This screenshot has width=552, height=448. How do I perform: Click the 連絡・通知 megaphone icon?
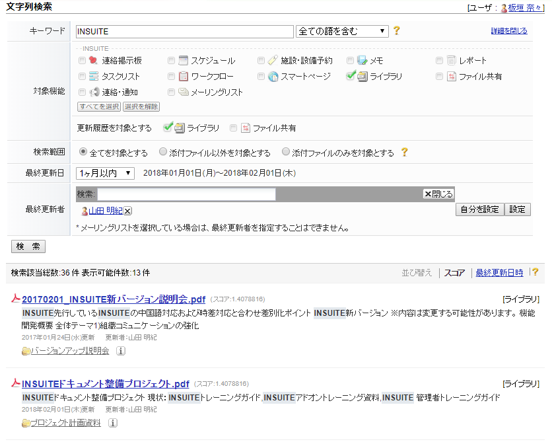coord(94,93)
